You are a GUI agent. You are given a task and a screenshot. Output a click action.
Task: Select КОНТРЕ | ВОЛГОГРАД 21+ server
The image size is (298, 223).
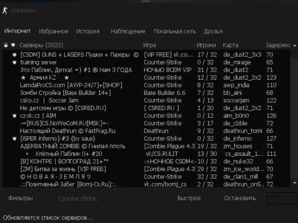[x=146, y=161]
